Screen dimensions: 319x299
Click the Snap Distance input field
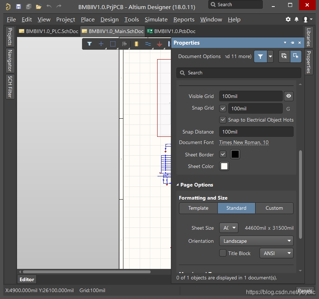[256, 132]
